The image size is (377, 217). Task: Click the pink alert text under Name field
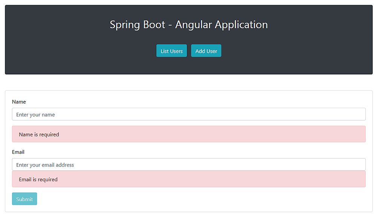click(39, 134)
